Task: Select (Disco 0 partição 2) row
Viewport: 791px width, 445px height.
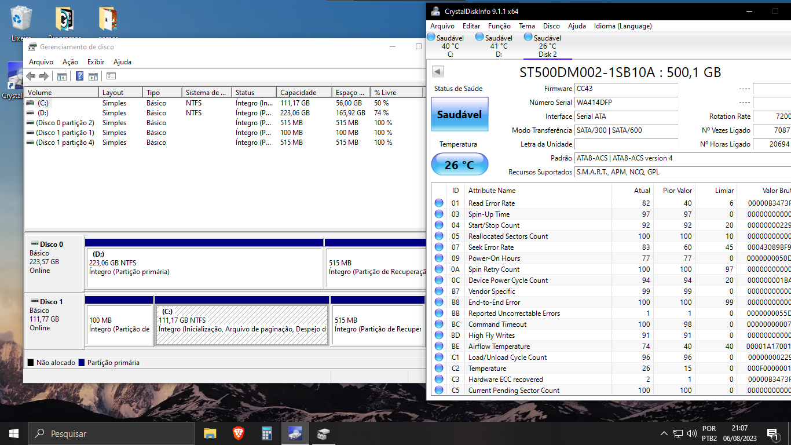Action: 224,123
